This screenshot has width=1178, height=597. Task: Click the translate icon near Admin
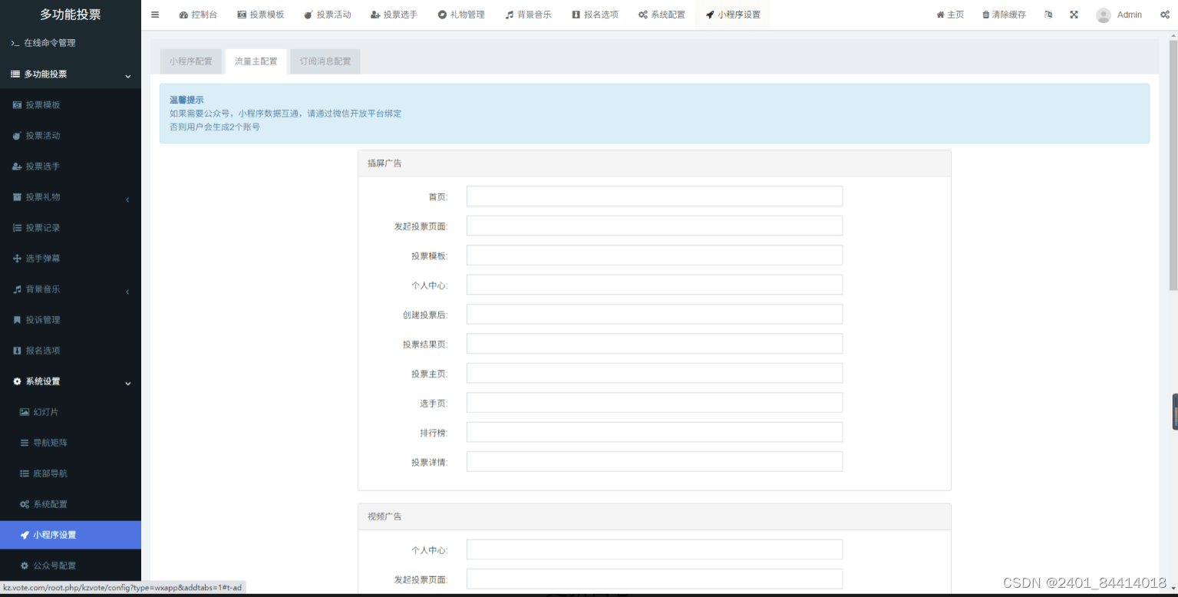click(1048, 14)
